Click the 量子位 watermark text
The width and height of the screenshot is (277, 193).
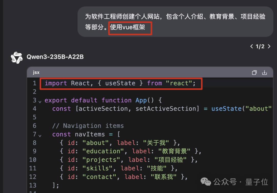click(x=256, y=182)
